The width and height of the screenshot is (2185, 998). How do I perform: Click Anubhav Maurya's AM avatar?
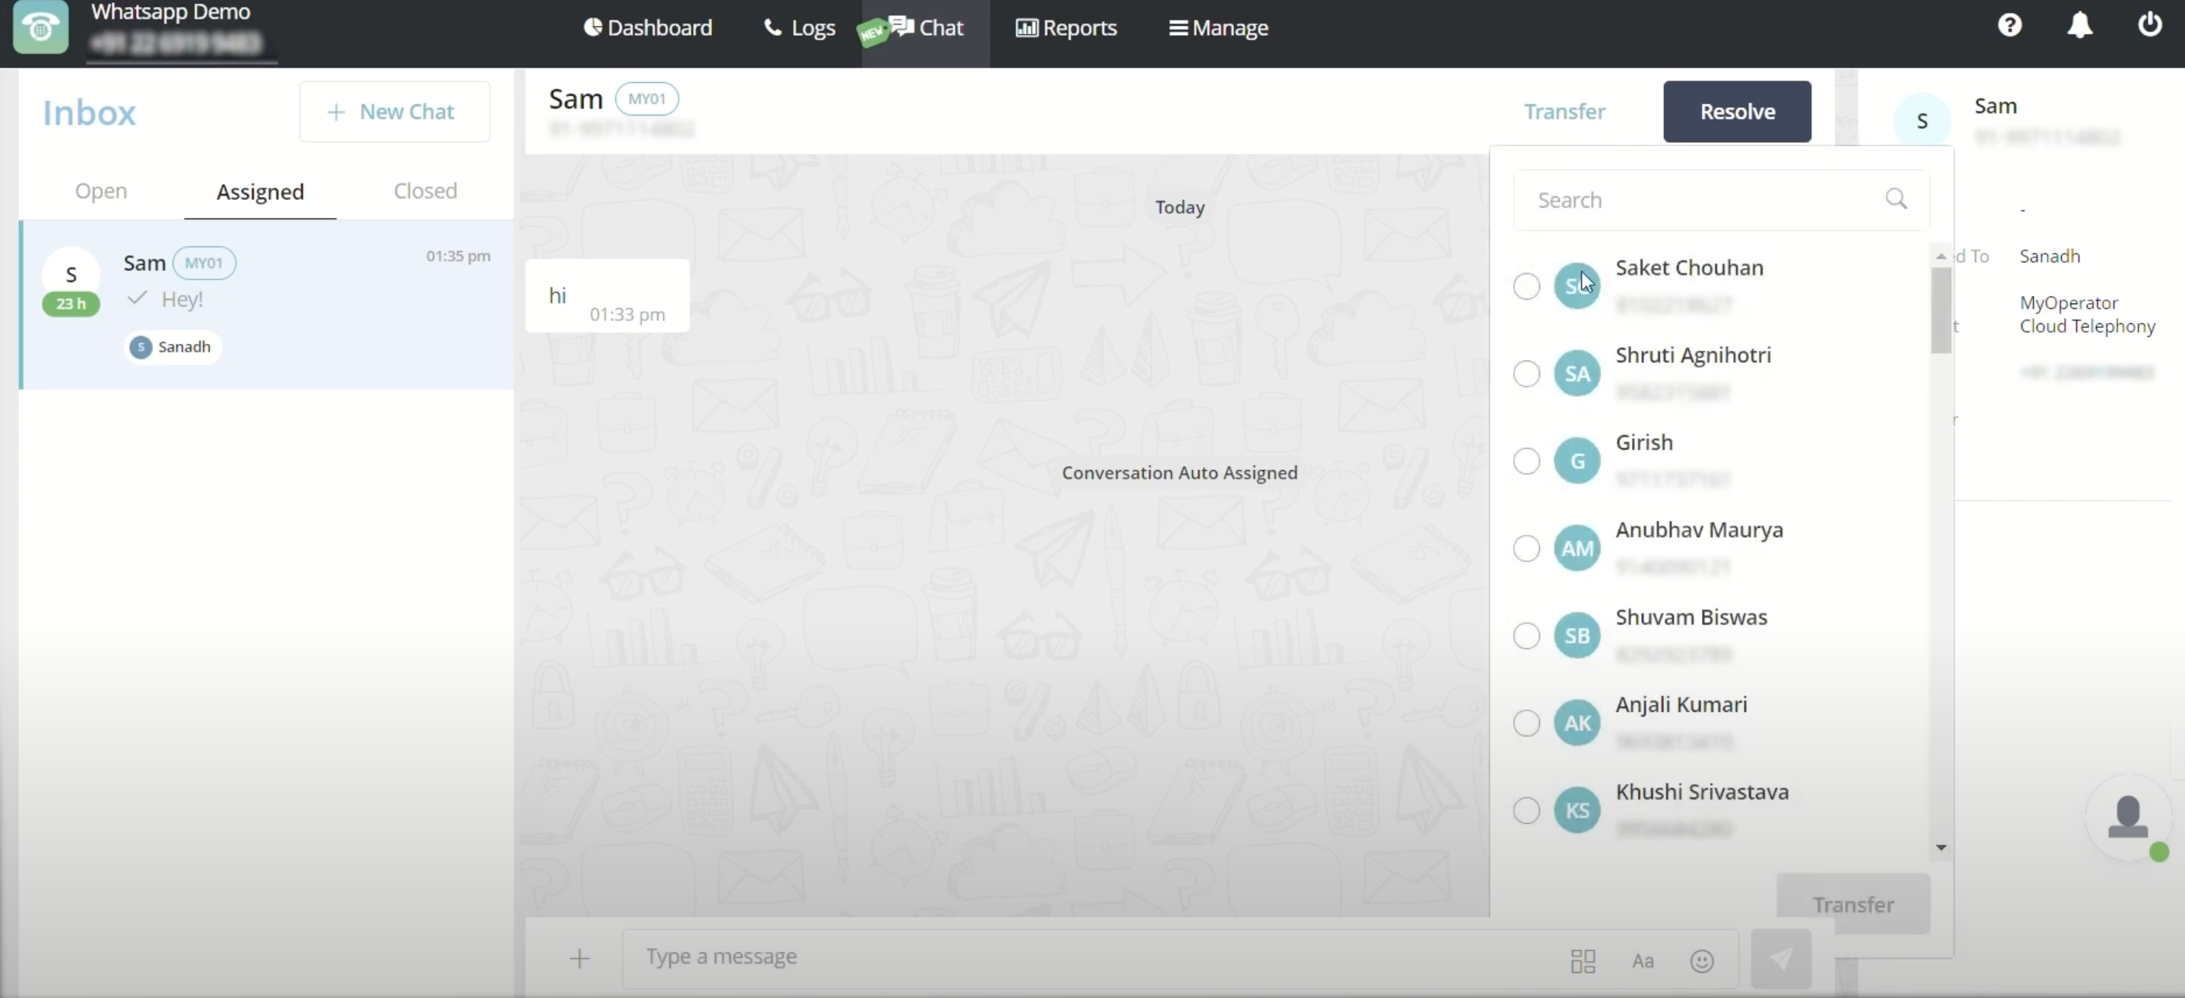pos(1577,548)
